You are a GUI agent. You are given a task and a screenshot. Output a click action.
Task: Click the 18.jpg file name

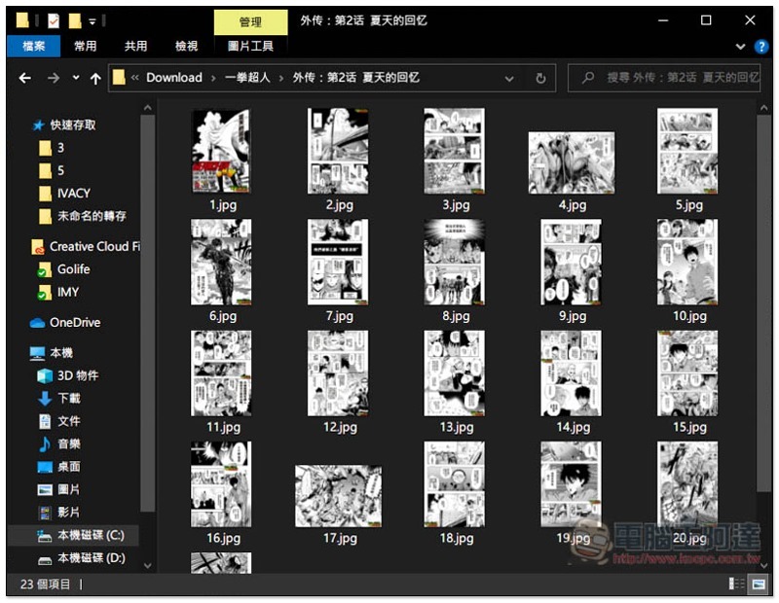tap(457, 539)
